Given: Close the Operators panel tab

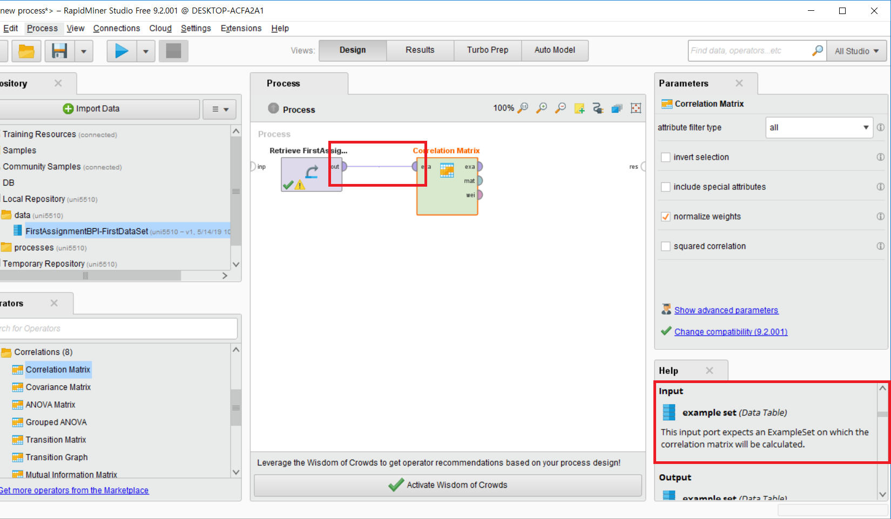Looking at the screenshot, I should coord(54,303).
